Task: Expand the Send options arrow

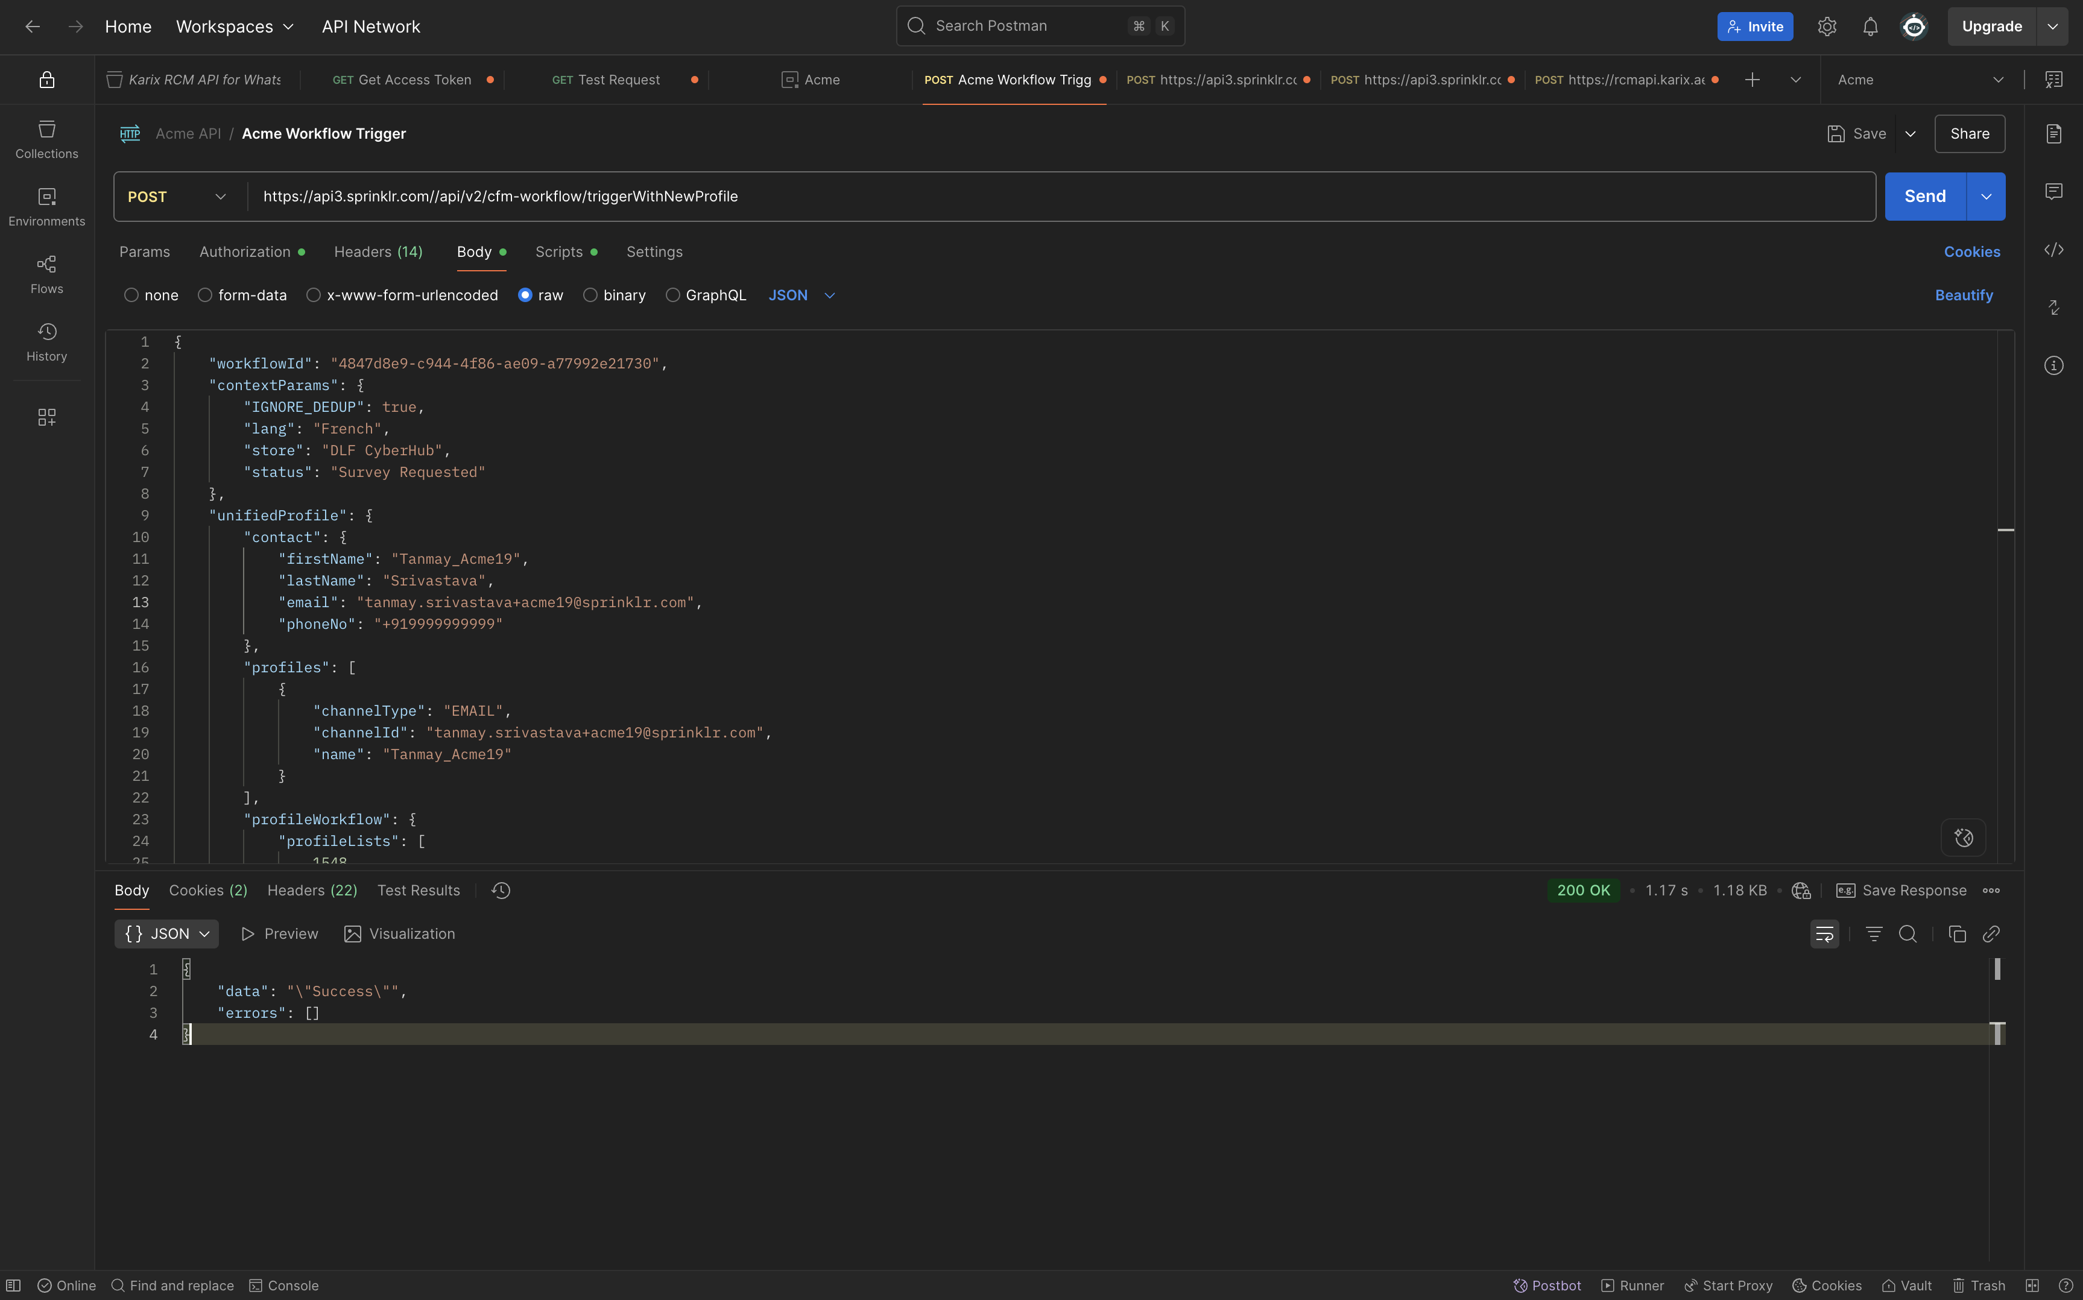Action: (1986, 197)
